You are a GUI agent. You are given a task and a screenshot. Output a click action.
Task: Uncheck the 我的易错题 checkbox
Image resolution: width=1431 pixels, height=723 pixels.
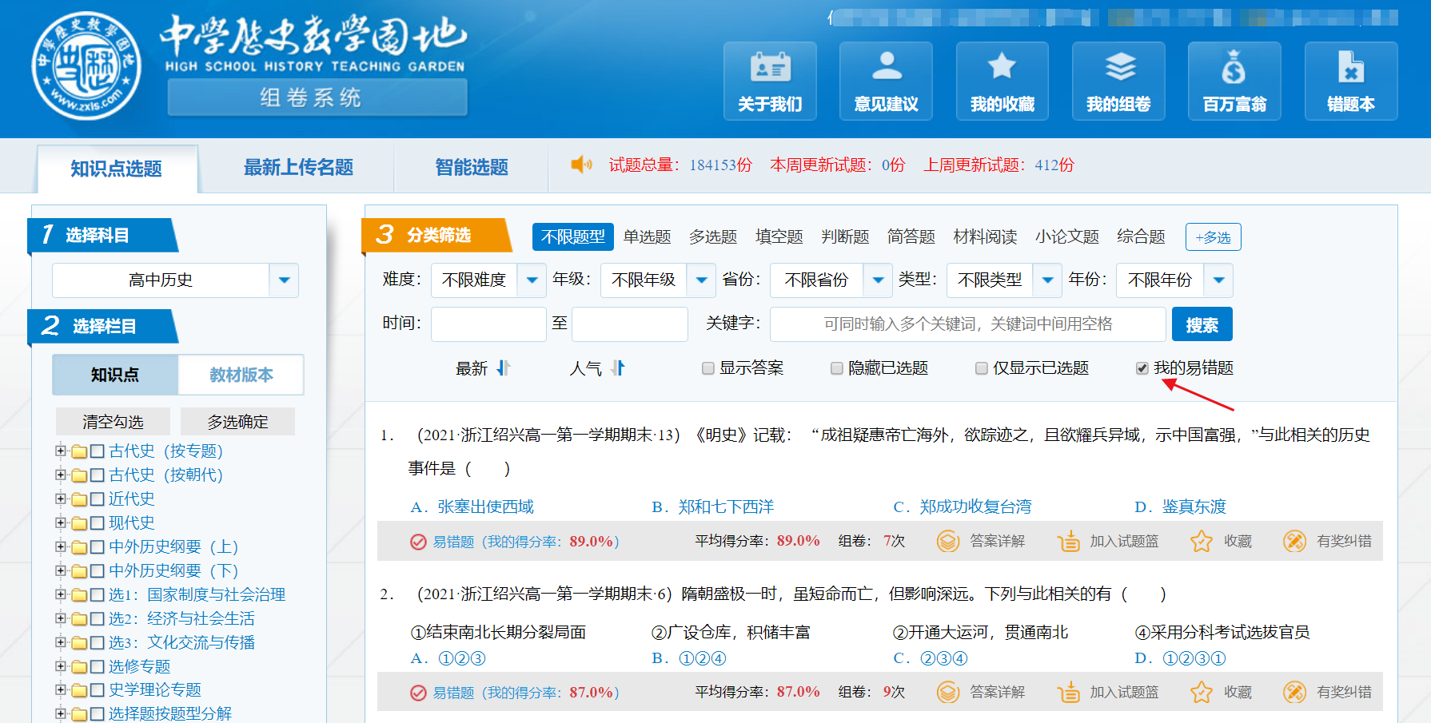[x=1142, y=368]
